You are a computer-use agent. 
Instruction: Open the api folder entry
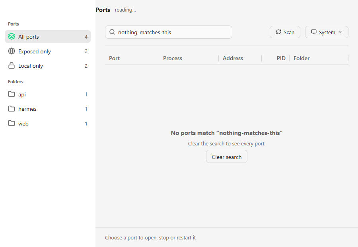click(x=48, y=94)
